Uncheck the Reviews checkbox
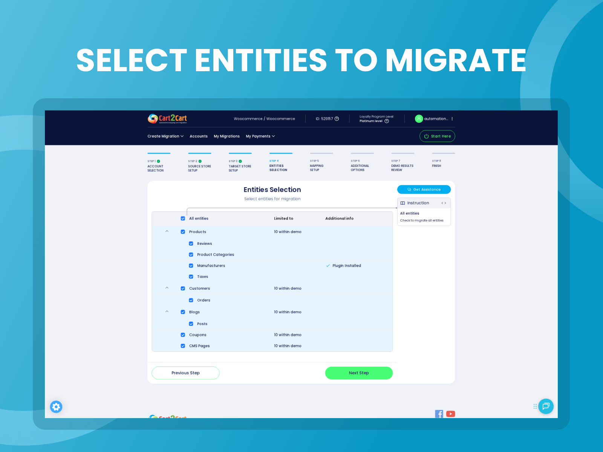Image resolution: width=603 pixels, height=452 pixels. [x=191, y=244]
